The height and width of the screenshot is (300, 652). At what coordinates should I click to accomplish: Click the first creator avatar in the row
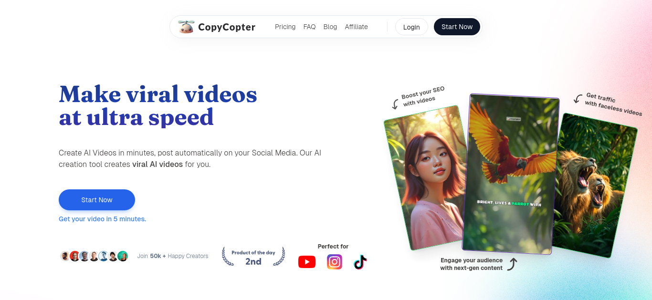(65, 256)
